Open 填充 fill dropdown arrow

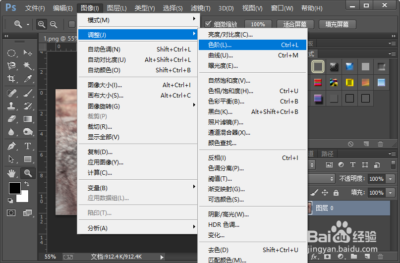click(391, 193)
